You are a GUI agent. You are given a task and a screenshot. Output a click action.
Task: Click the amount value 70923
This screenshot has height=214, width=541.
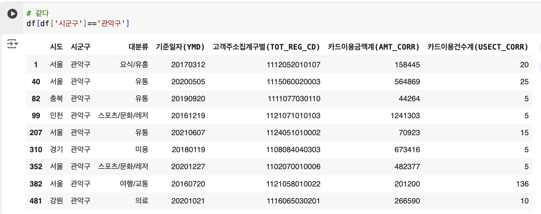[x=409, y=132]
